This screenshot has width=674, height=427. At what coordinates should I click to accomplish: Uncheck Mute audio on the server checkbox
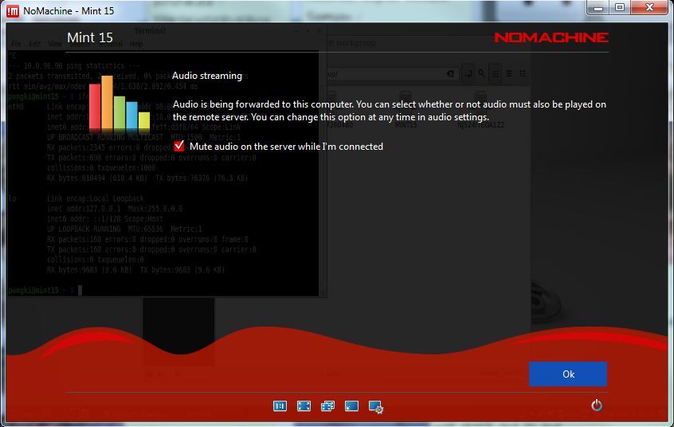pos(179,147)
